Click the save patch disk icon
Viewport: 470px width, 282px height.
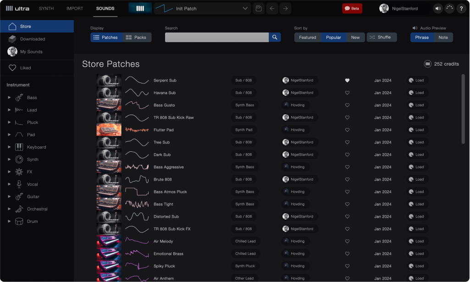[x=259, y=9]
